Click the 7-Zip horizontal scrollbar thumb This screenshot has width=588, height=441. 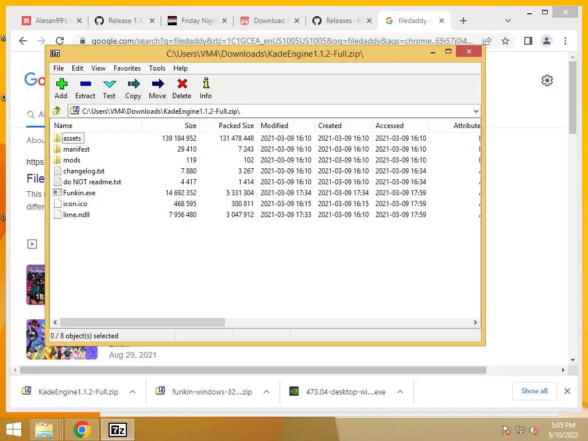142,323
